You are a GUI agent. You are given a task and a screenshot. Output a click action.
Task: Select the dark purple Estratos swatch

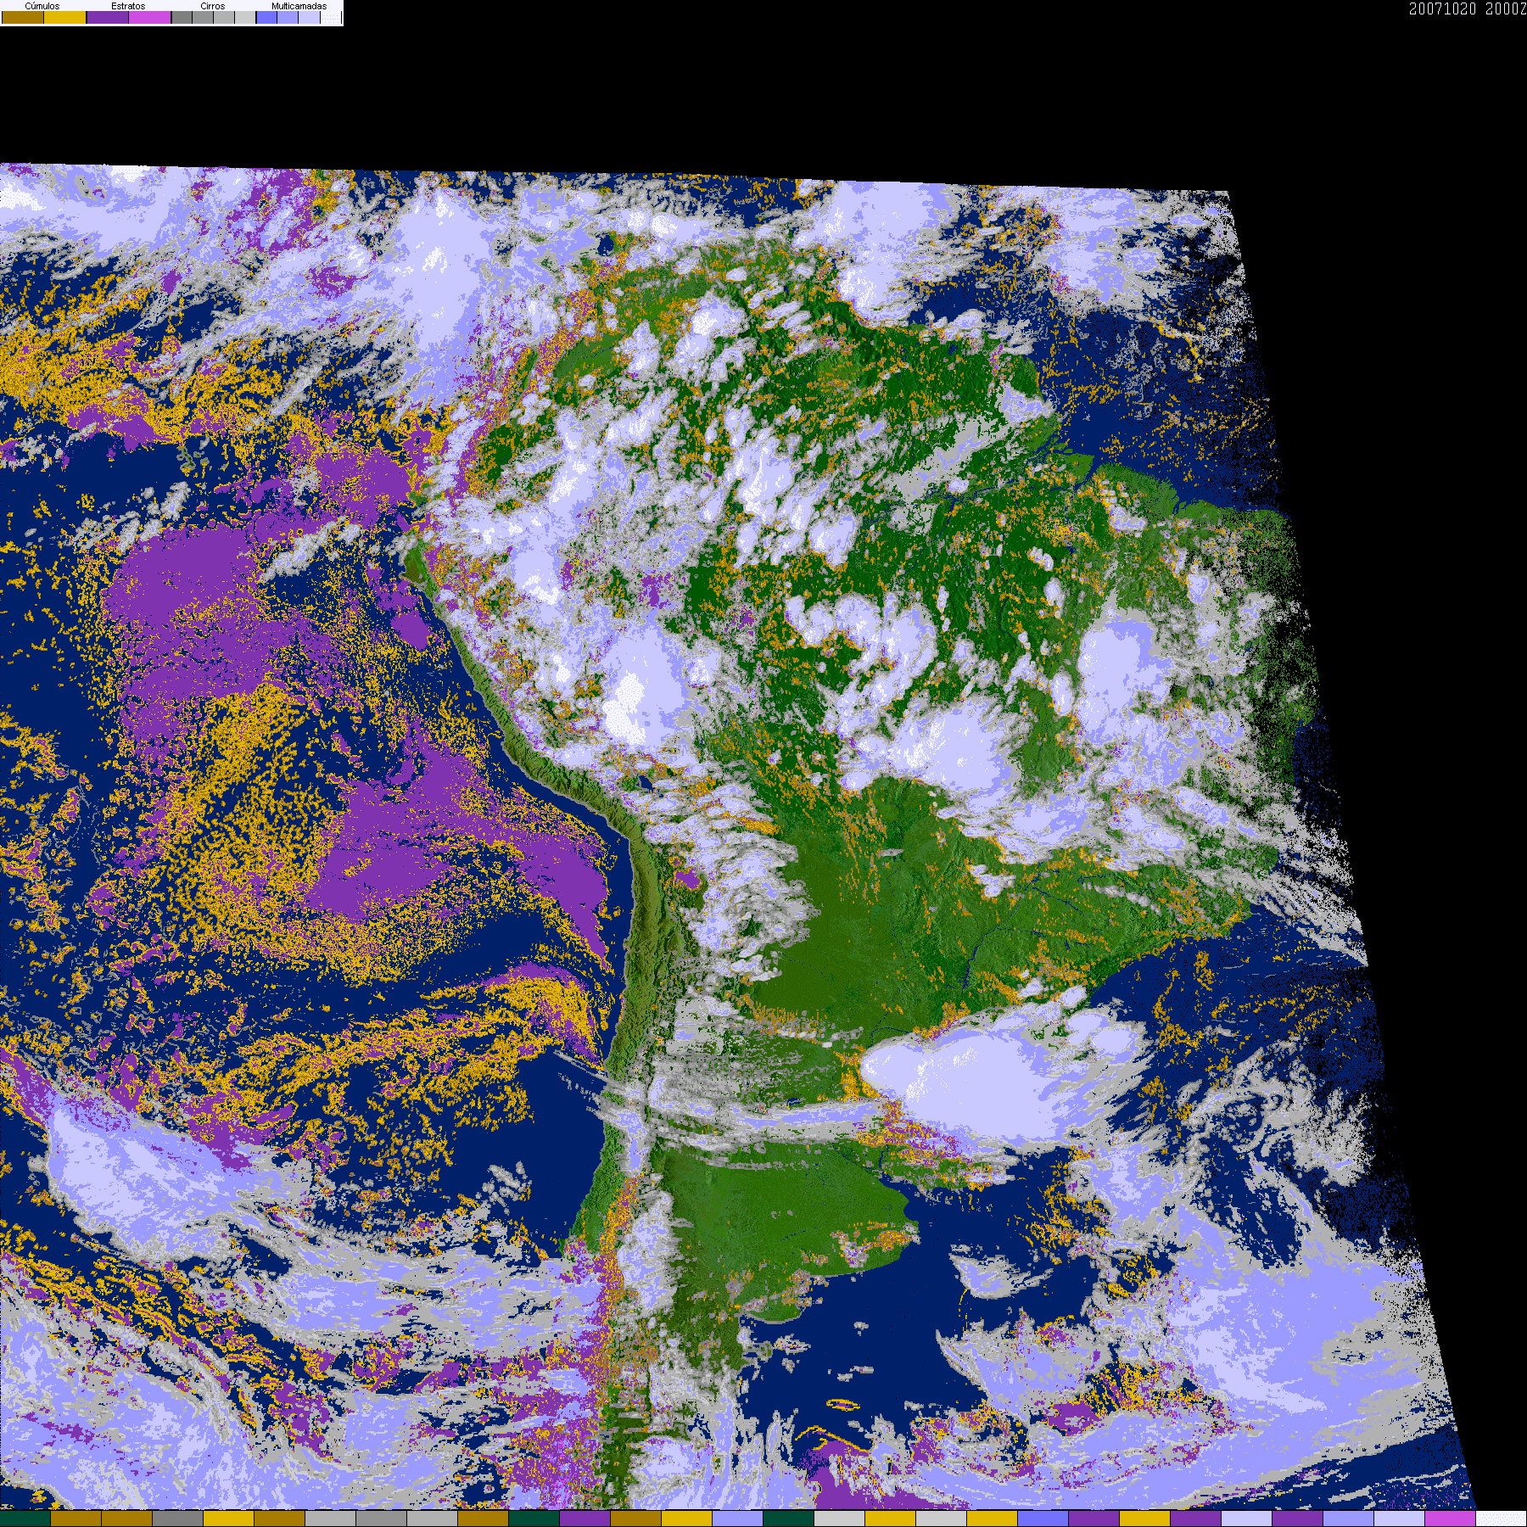point(108,17)
